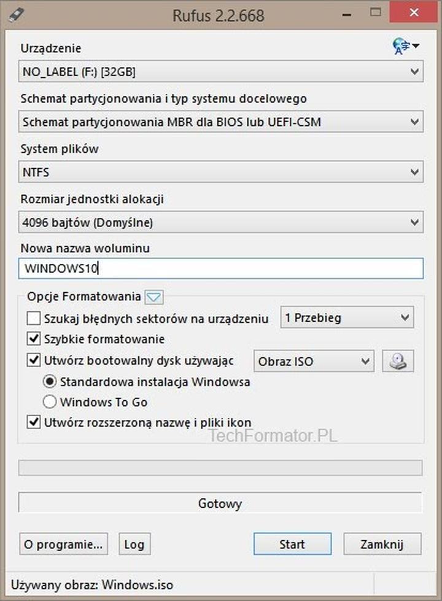Viewport: 442px width, 601px height.
Task: Select the Windows To Go option
Action: (50, 401)
